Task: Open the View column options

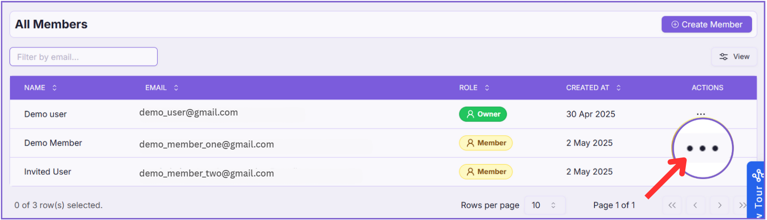Action: pos(734,56)
